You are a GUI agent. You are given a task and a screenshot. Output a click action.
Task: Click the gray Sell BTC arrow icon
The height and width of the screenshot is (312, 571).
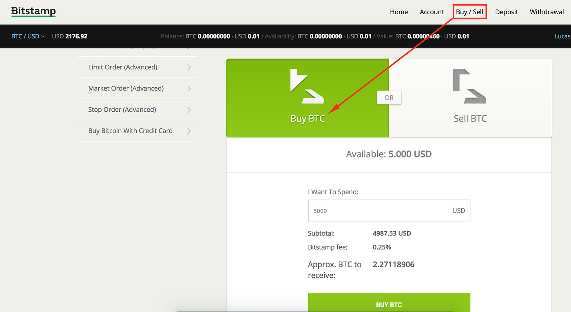(470, 86)
